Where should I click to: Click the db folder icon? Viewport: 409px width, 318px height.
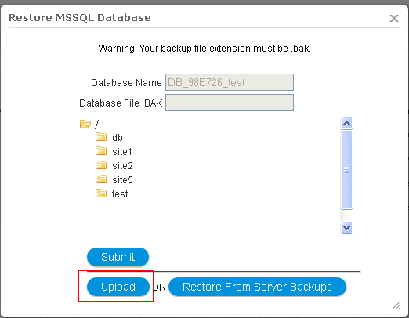coord(101,137)
